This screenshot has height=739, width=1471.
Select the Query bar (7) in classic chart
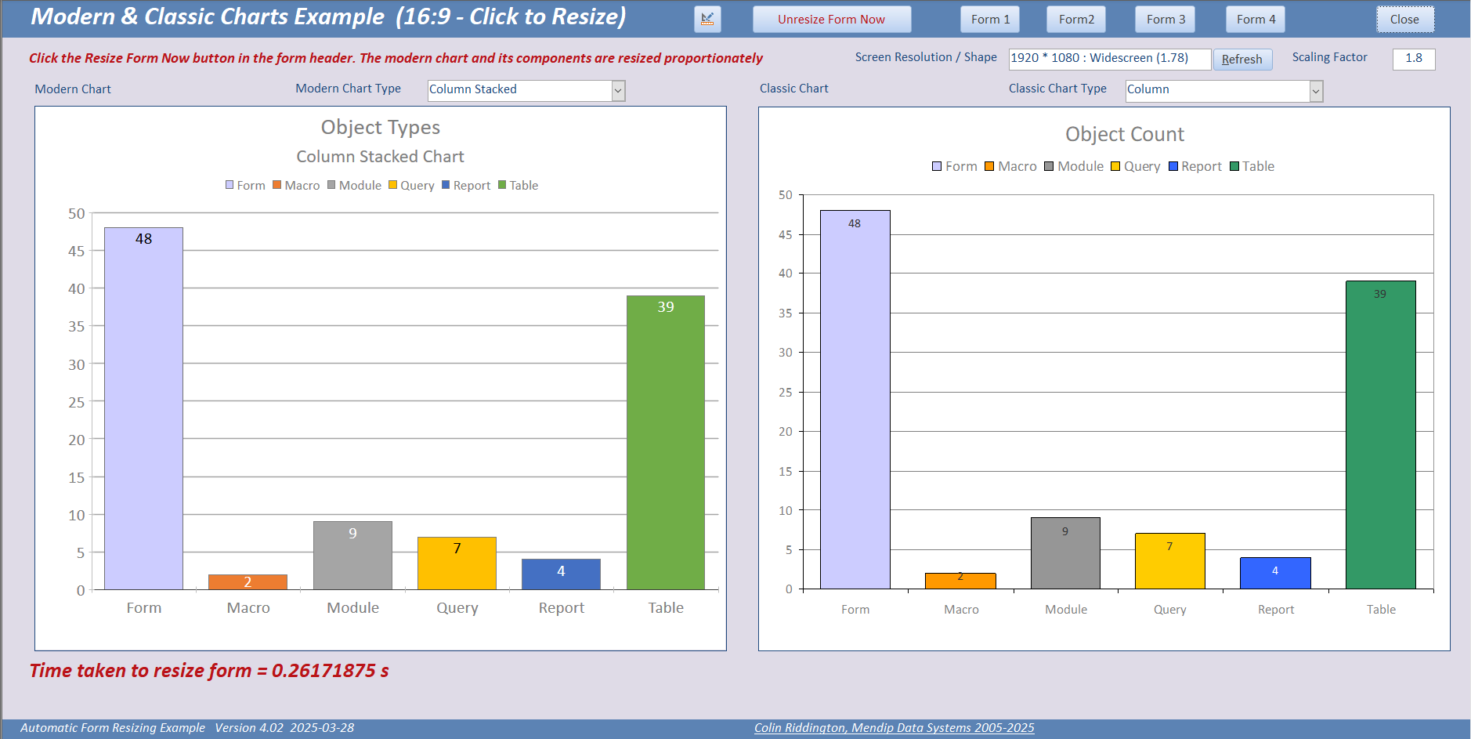point(1170,561)
